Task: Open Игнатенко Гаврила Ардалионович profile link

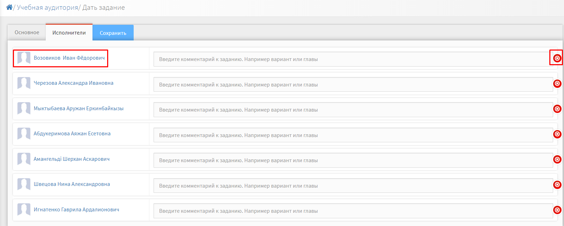Action: click(76, 210)
